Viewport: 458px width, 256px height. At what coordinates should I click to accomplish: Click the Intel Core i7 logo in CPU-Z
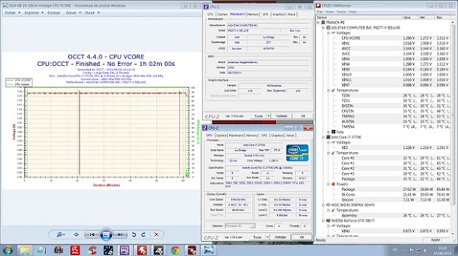coord(297,153)
